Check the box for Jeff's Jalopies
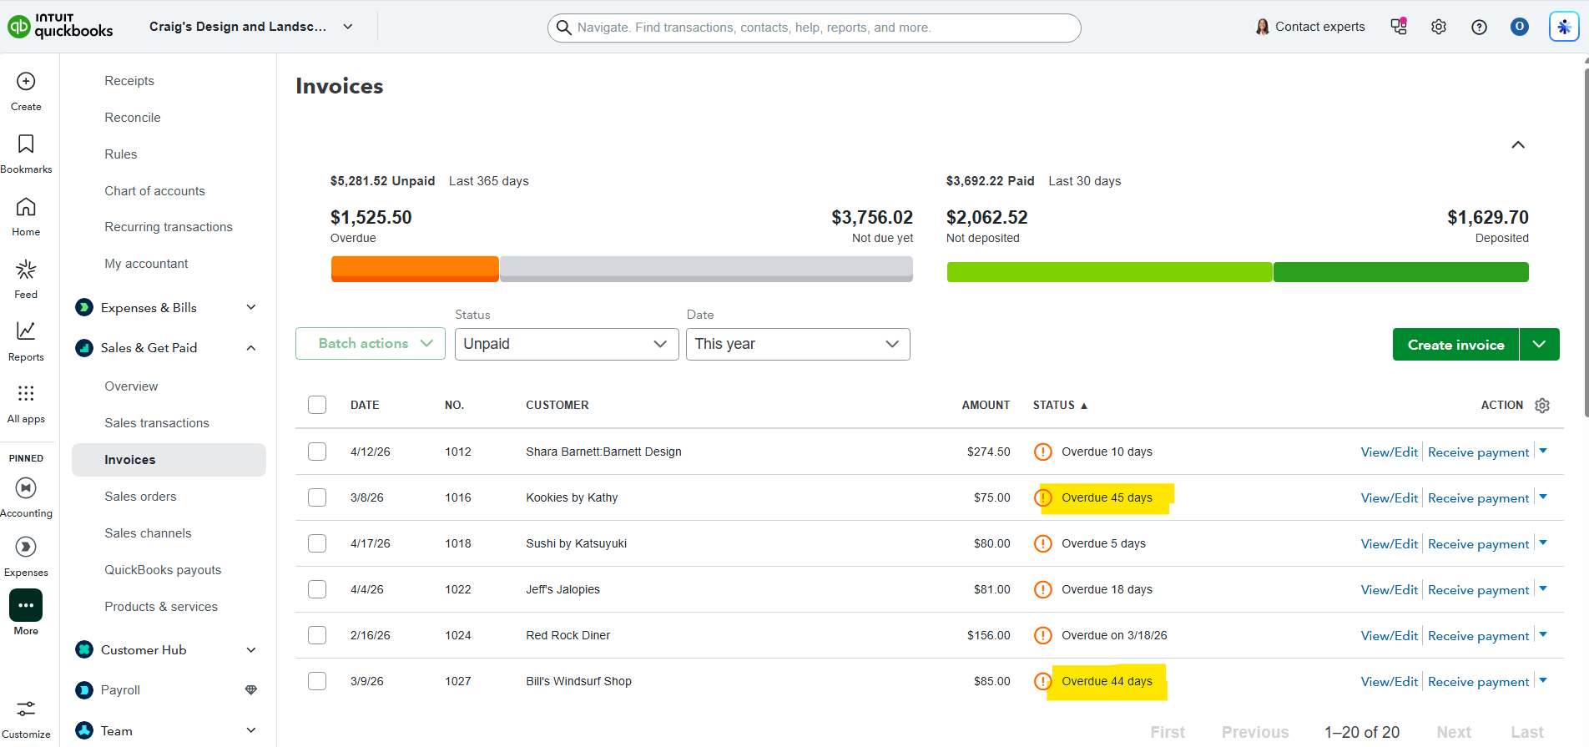The width and height of the screenshot is (1589, 747). [317, 589]
